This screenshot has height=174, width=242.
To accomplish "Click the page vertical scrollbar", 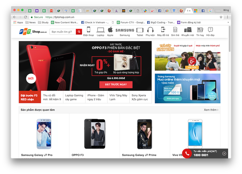I will (x=230, y=39).
